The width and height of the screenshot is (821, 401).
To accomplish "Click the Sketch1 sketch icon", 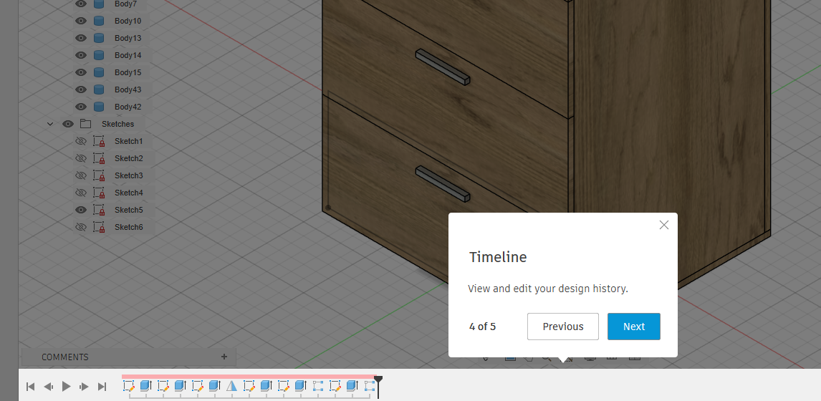I will tap(99, 141).
